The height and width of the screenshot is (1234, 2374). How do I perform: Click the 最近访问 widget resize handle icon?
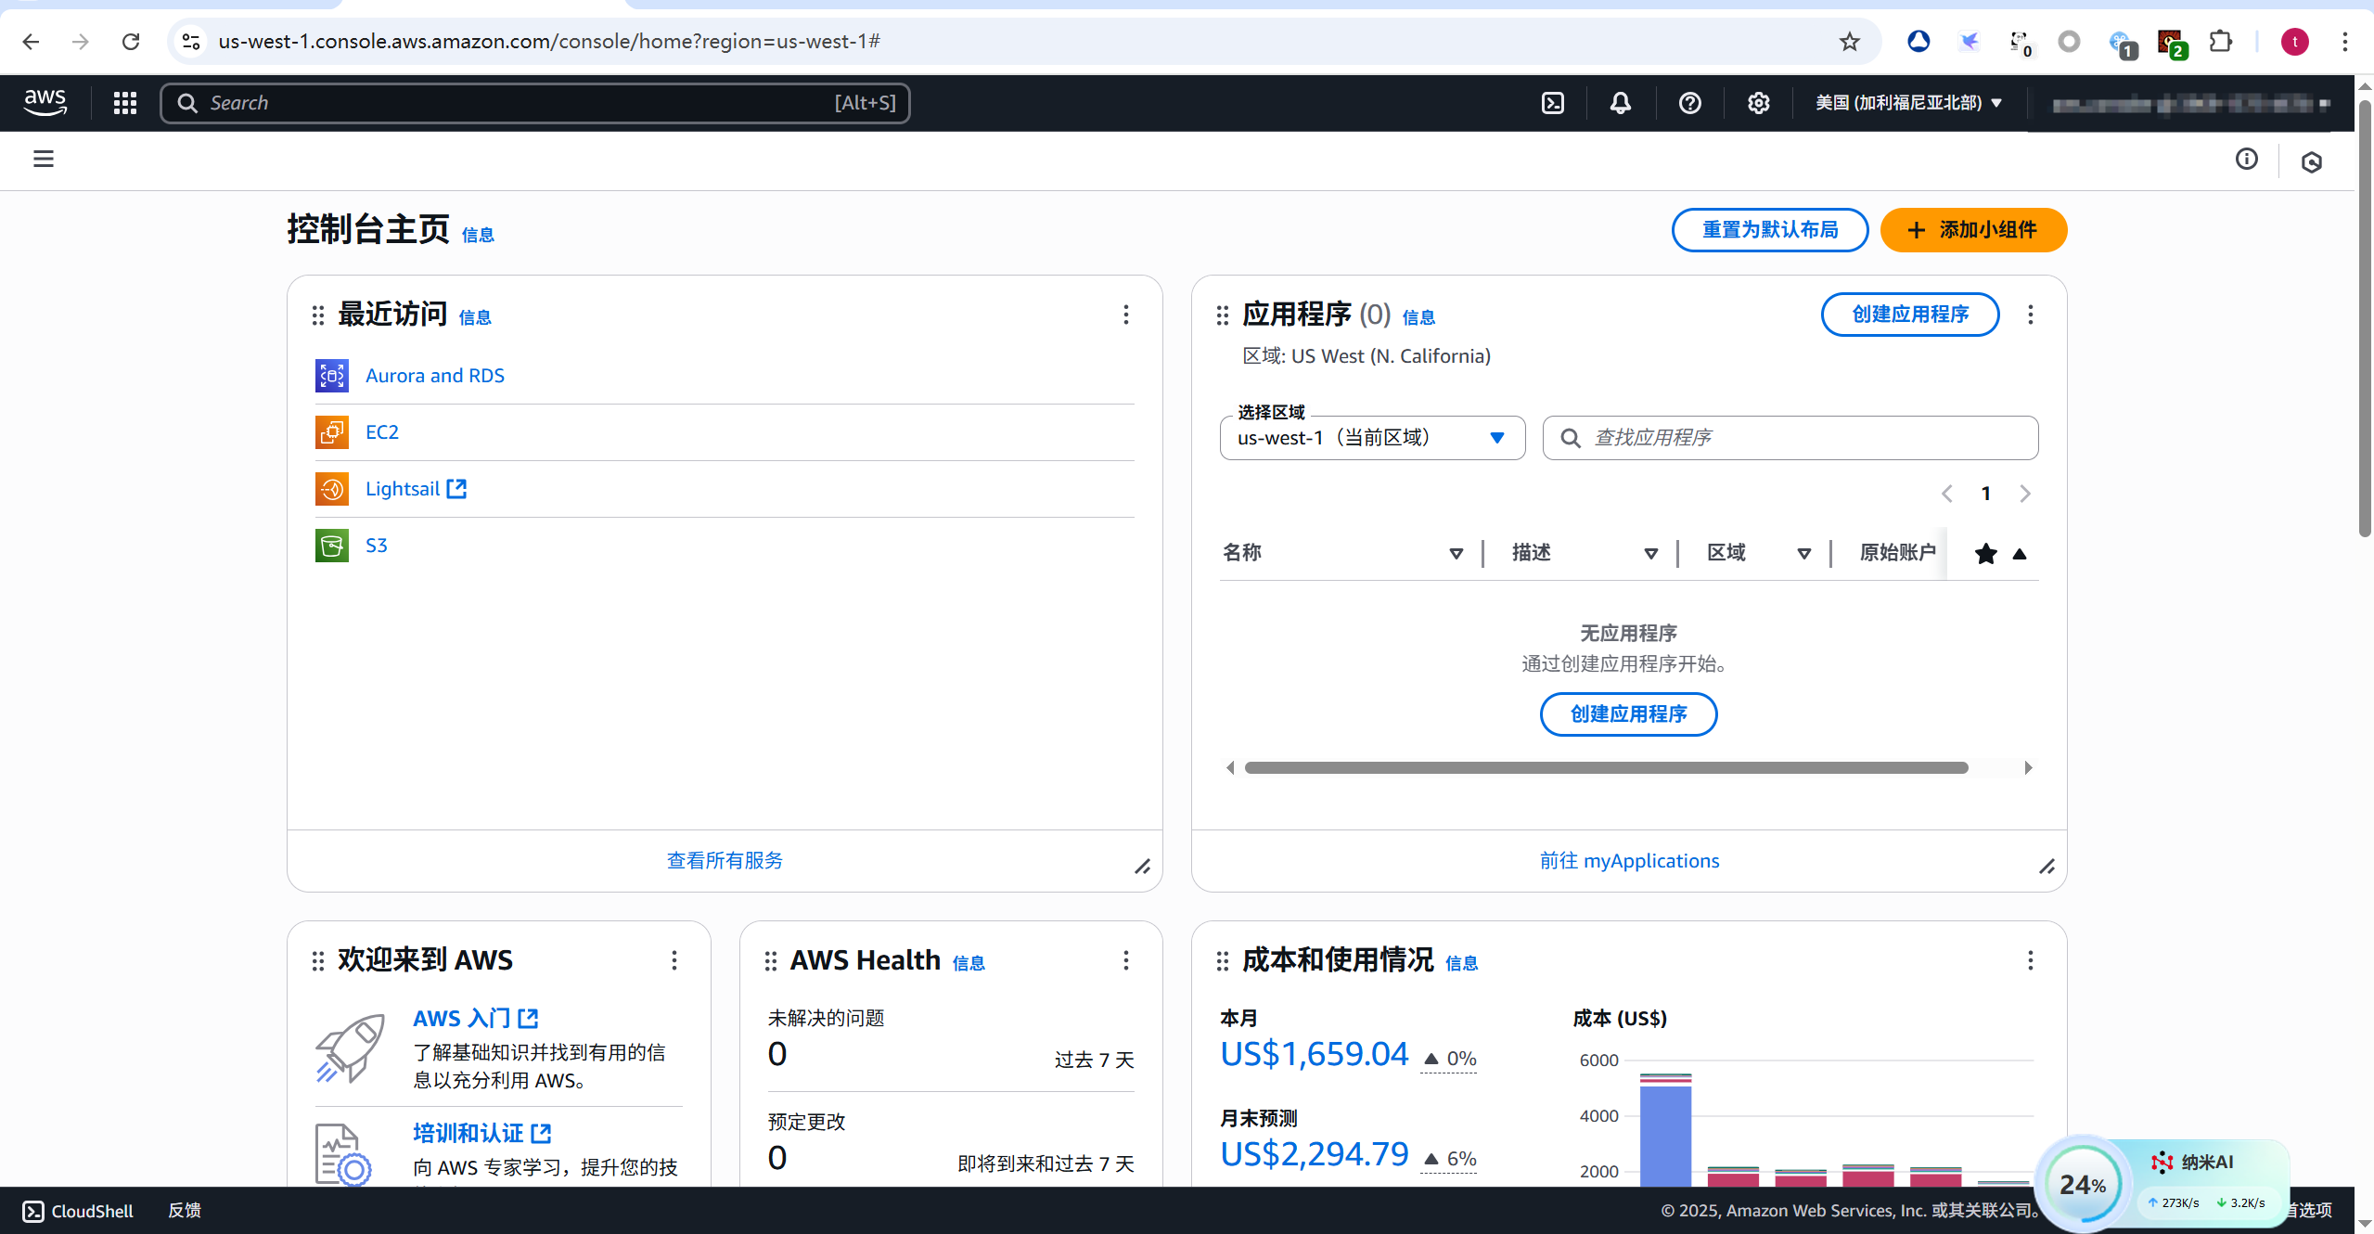click(x=1142, y=867)
